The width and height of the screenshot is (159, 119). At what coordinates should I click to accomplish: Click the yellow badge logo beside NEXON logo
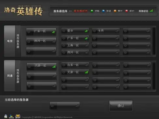tap(18, 116)
